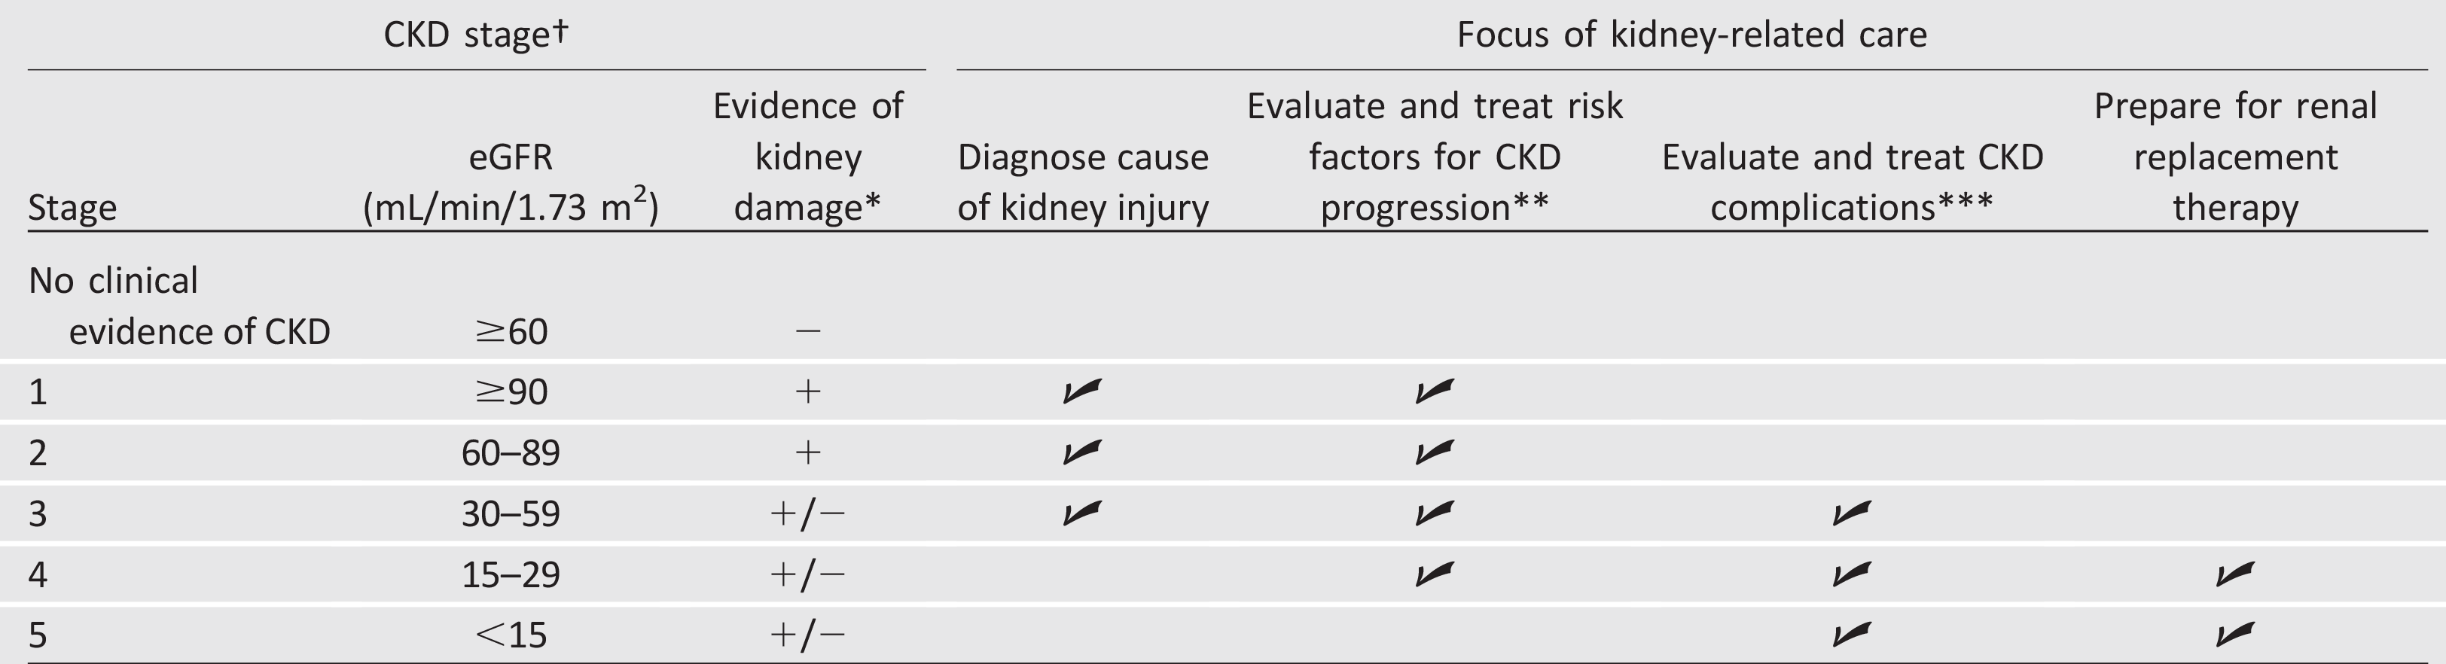Click Stage 2 checkmark under Diagnose cause
Viewport: 2446px width, 664px height.
click(1082, 452)
